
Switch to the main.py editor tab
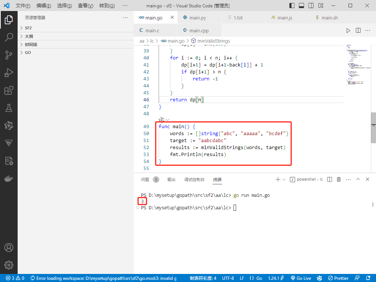click(x=199, y=18)
